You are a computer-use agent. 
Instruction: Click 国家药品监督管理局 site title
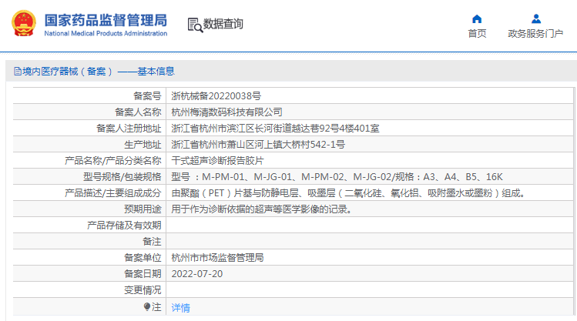click(106, 20)
